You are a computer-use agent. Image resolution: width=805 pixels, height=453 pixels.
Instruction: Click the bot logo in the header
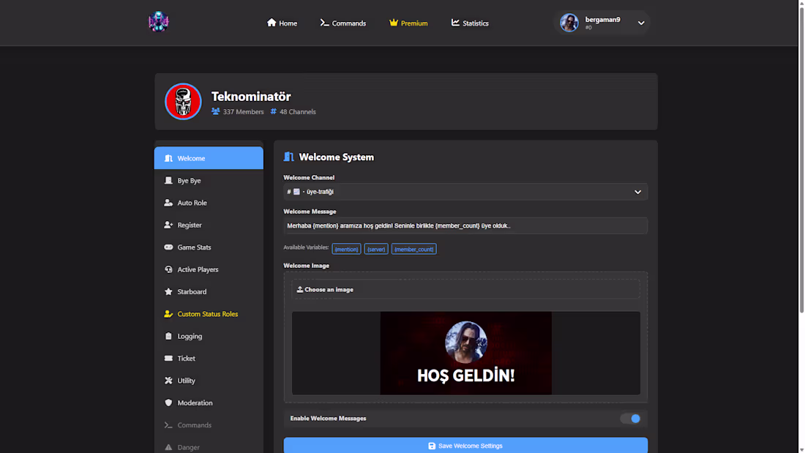point(159,22)
